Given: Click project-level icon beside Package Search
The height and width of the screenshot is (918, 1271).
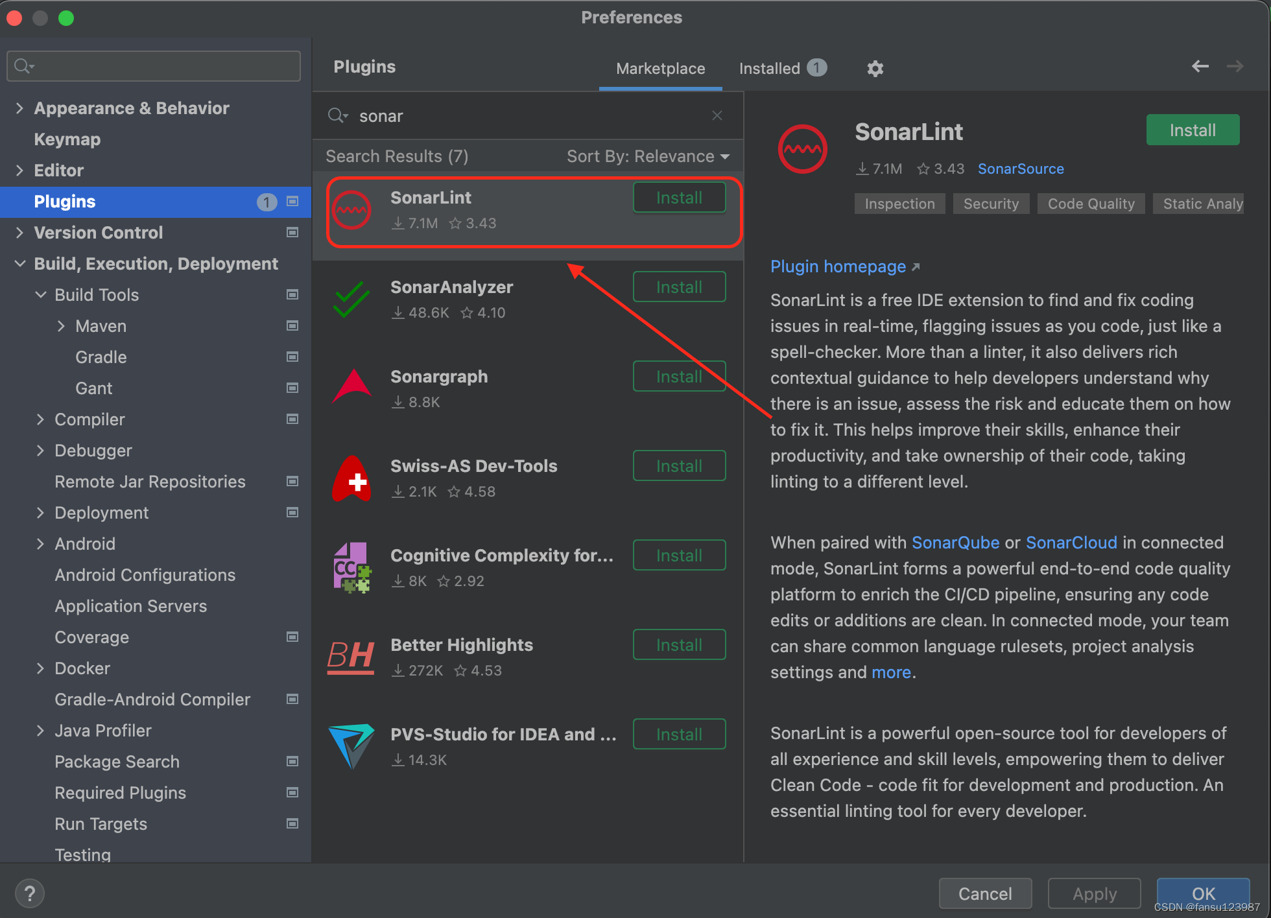Looking at the screenshot, I should (x=292, y=762).
